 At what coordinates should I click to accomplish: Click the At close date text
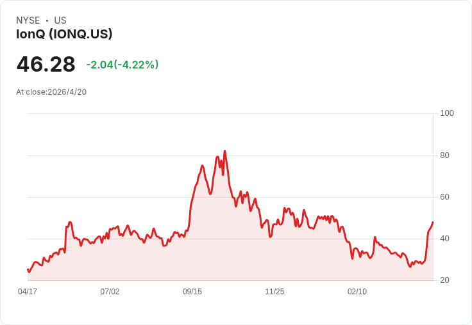(51, 92)
